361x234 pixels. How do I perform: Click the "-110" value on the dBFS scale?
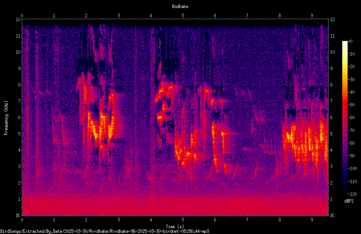pos(353,182)
